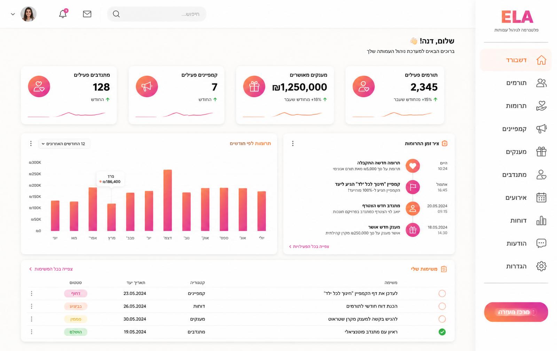The image size is (557, 351).
Task: Open row menu for the 23.05.2024 task
Action: coord(31,294)
